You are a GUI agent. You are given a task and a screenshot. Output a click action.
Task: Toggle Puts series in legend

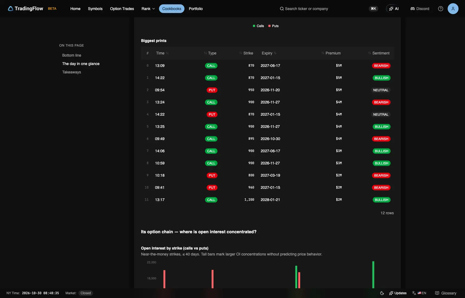tap(273, 26)
